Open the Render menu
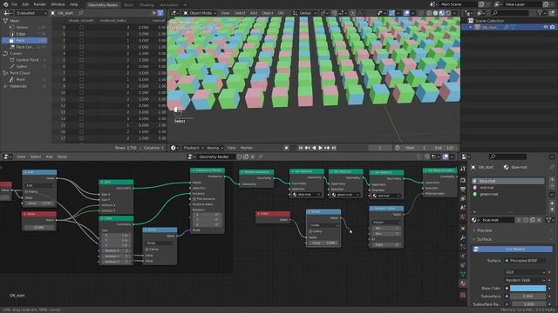558x313 pixels. [40, 4]
